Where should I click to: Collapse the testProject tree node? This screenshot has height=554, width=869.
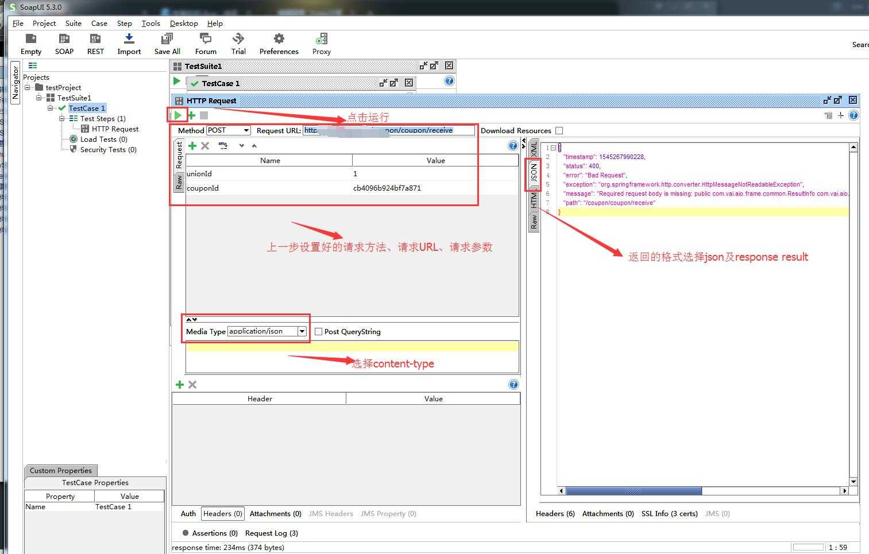(x=28, y=87)
